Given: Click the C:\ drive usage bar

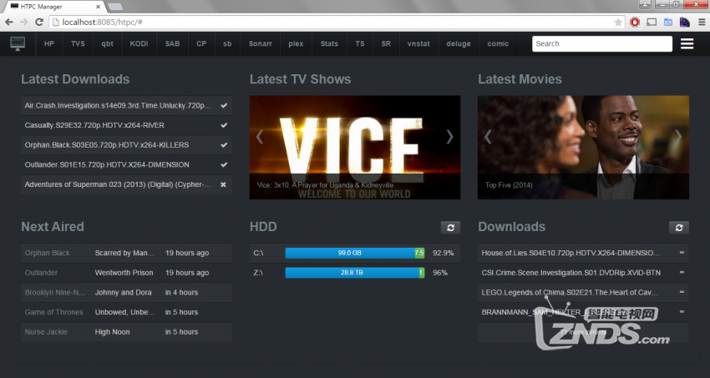Looking at the screenshot, I should click(x=354, y=253).
